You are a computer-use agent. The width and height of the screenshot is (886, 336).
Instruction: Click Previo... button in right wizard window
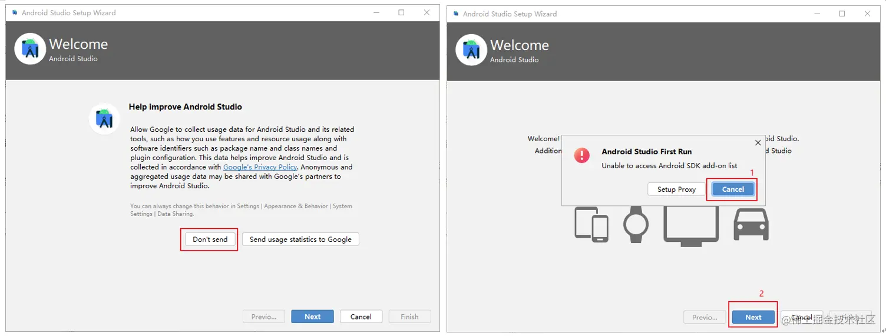coord(705,317)
